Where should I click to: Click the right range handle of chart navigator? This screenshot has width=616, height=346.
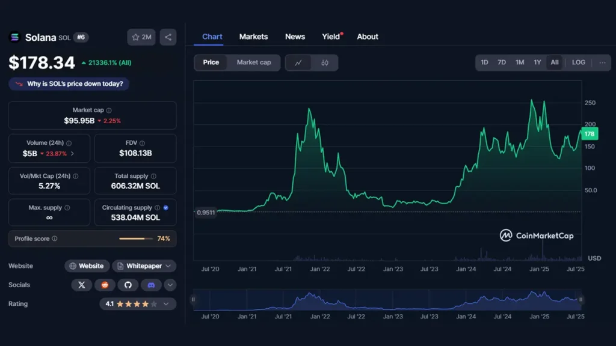[581, 299]
